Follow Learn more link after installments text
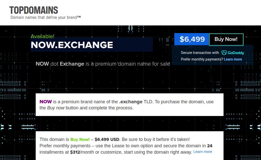Viewport: 261px width, 160px height. tap(203, 152)
